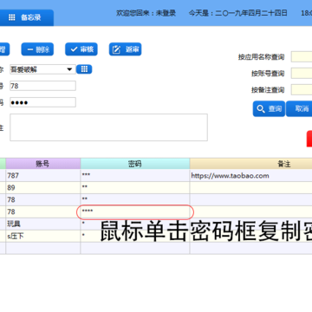Image resolution: width=312 pixels, height=312 pixels.
Task: Click the 密码 column header
Action: coord(135,164)
